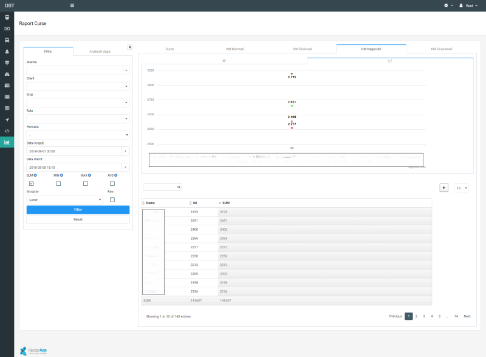Image resolution: width=486 pixels, height=357 pixels.
Task: Open the road icon in sidebar
Action: [7, 73]
